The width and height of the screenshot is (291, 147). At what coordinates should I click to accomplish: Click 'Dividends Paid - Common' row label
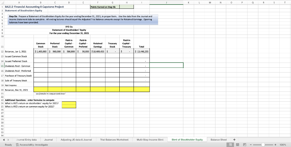17,66
